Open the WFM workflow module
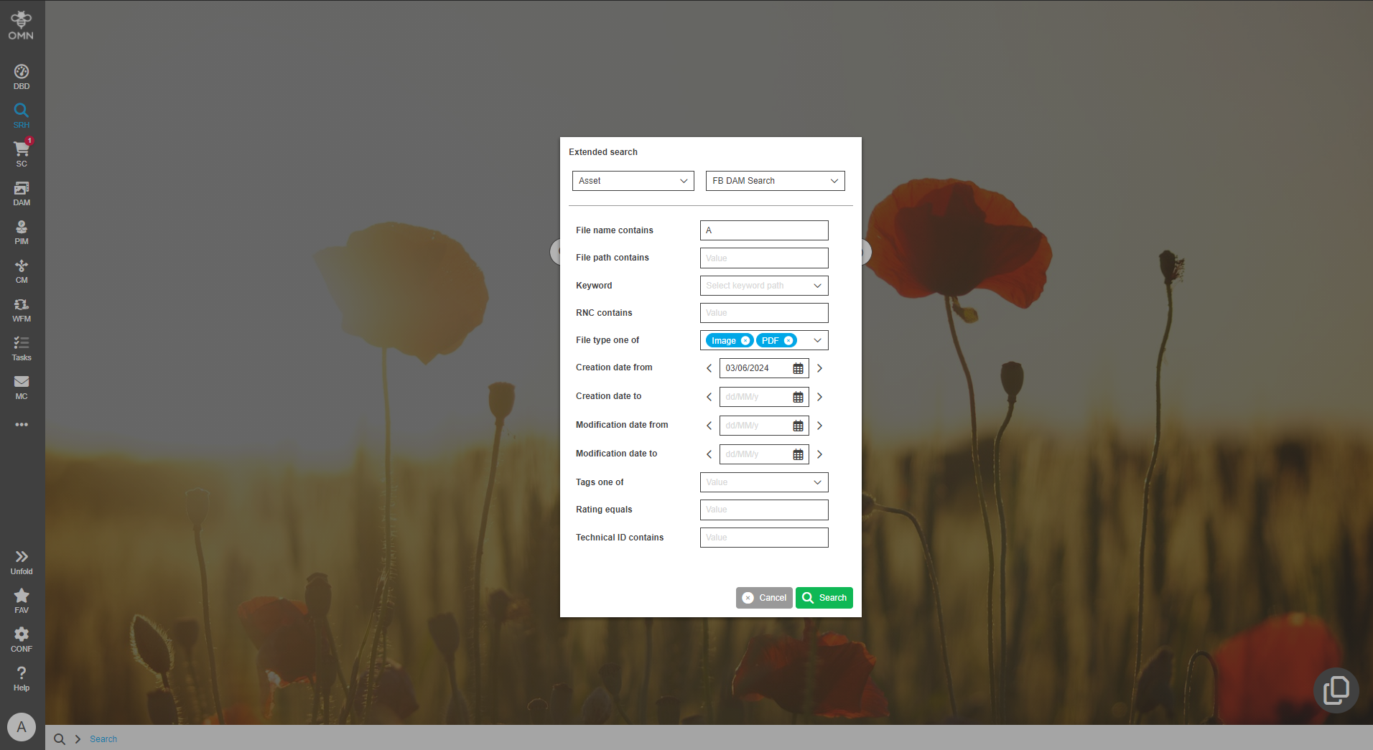 coord(21,309)
